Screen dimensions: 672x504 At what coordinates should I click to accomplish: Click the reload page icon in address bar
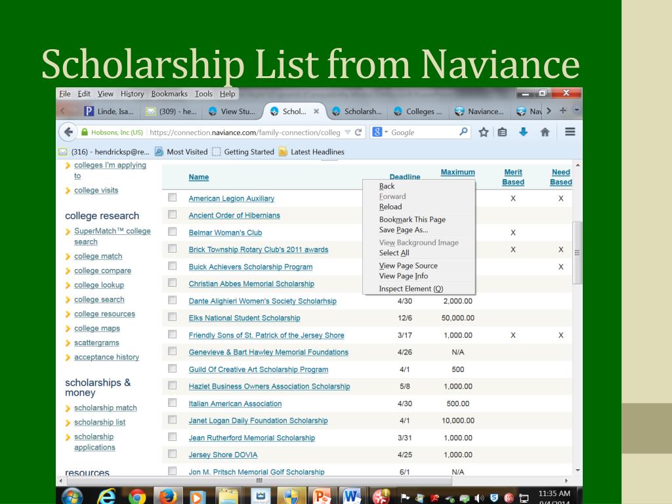tap(358, 133)
